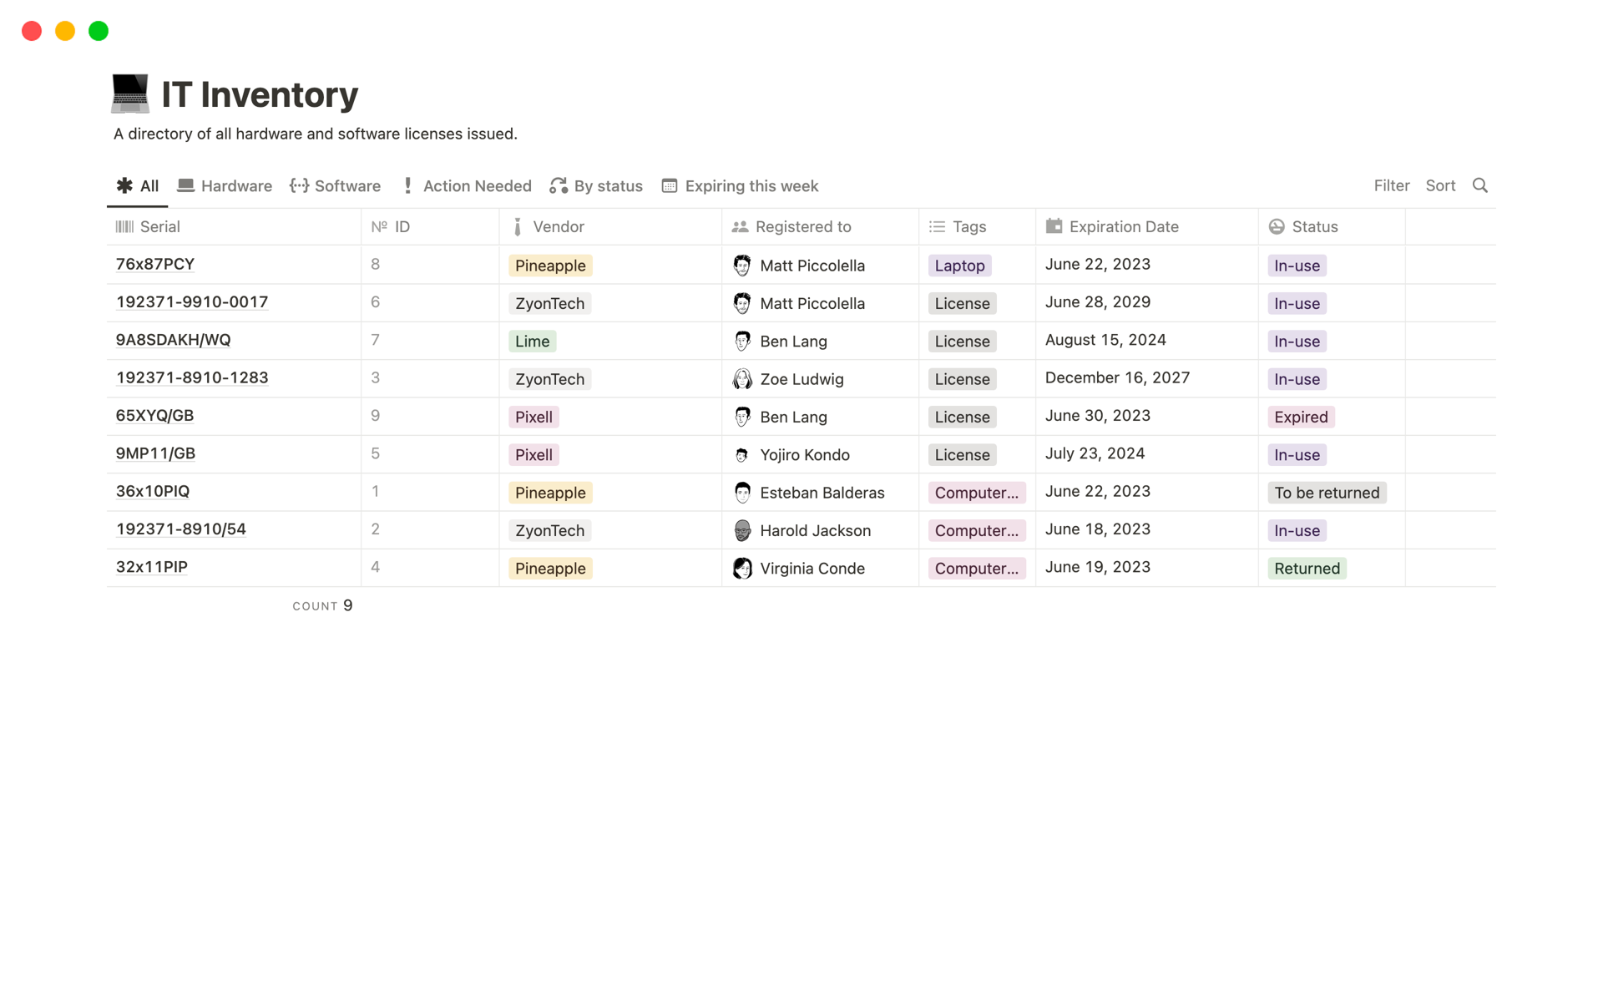
Task: Open serial 76x87PCY record
Action: (x=155, y=265)
